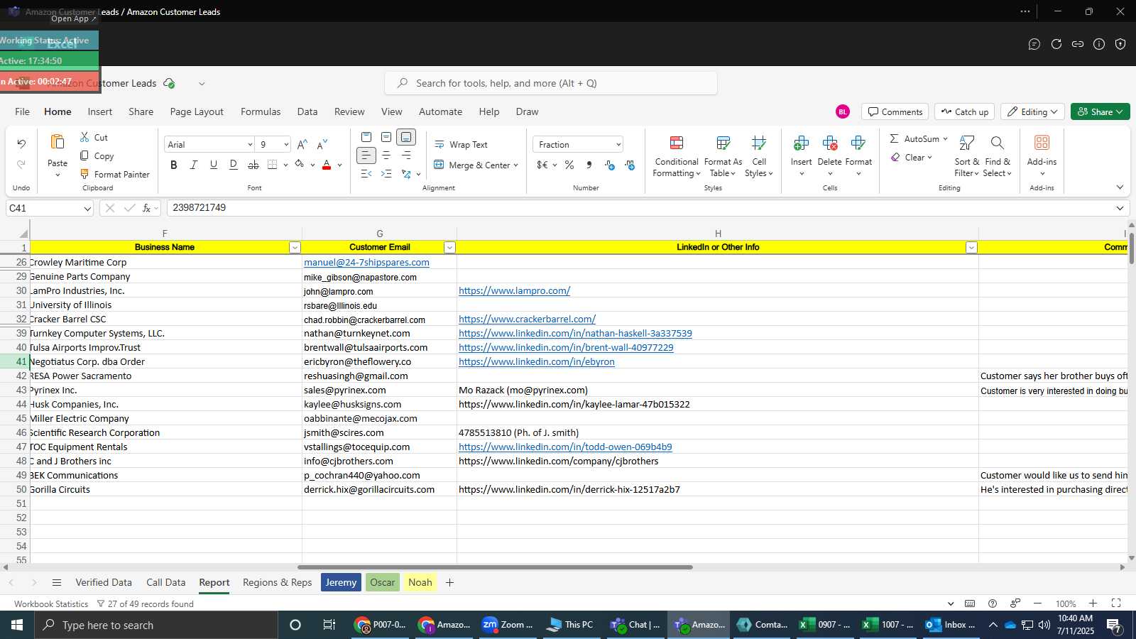Open the lampro.com website link
Viewport: 1136px width, 639px height.
pyautogui.click(x=514, y=290)
